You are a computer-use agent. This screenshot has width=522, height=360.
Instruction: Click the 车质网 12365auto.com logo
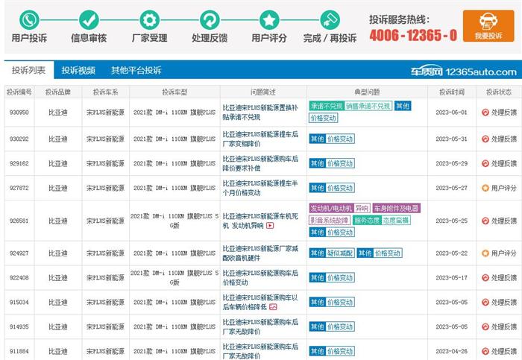(x=463, y=72)
